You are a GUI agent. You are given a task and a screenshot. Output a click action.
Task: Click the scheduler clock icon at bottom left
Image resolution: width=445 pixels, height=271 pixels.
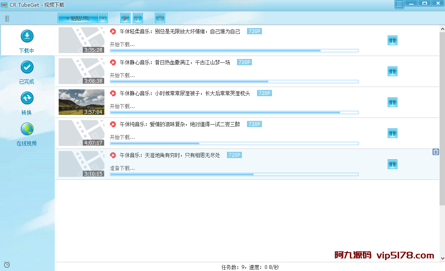coord(7,265)
